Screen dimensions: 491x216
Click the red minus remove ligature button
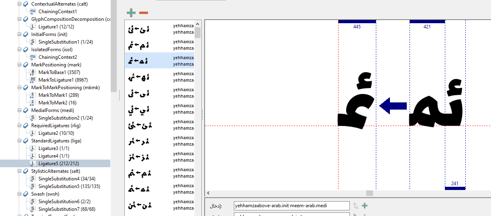click(144, 13)
